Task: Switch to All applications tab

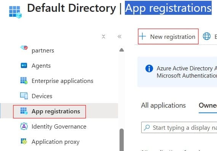Action: coord(163,105)
